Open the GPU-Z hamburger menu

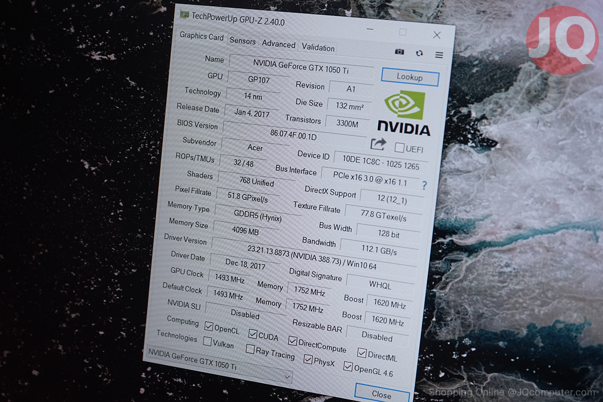point(439,55)
